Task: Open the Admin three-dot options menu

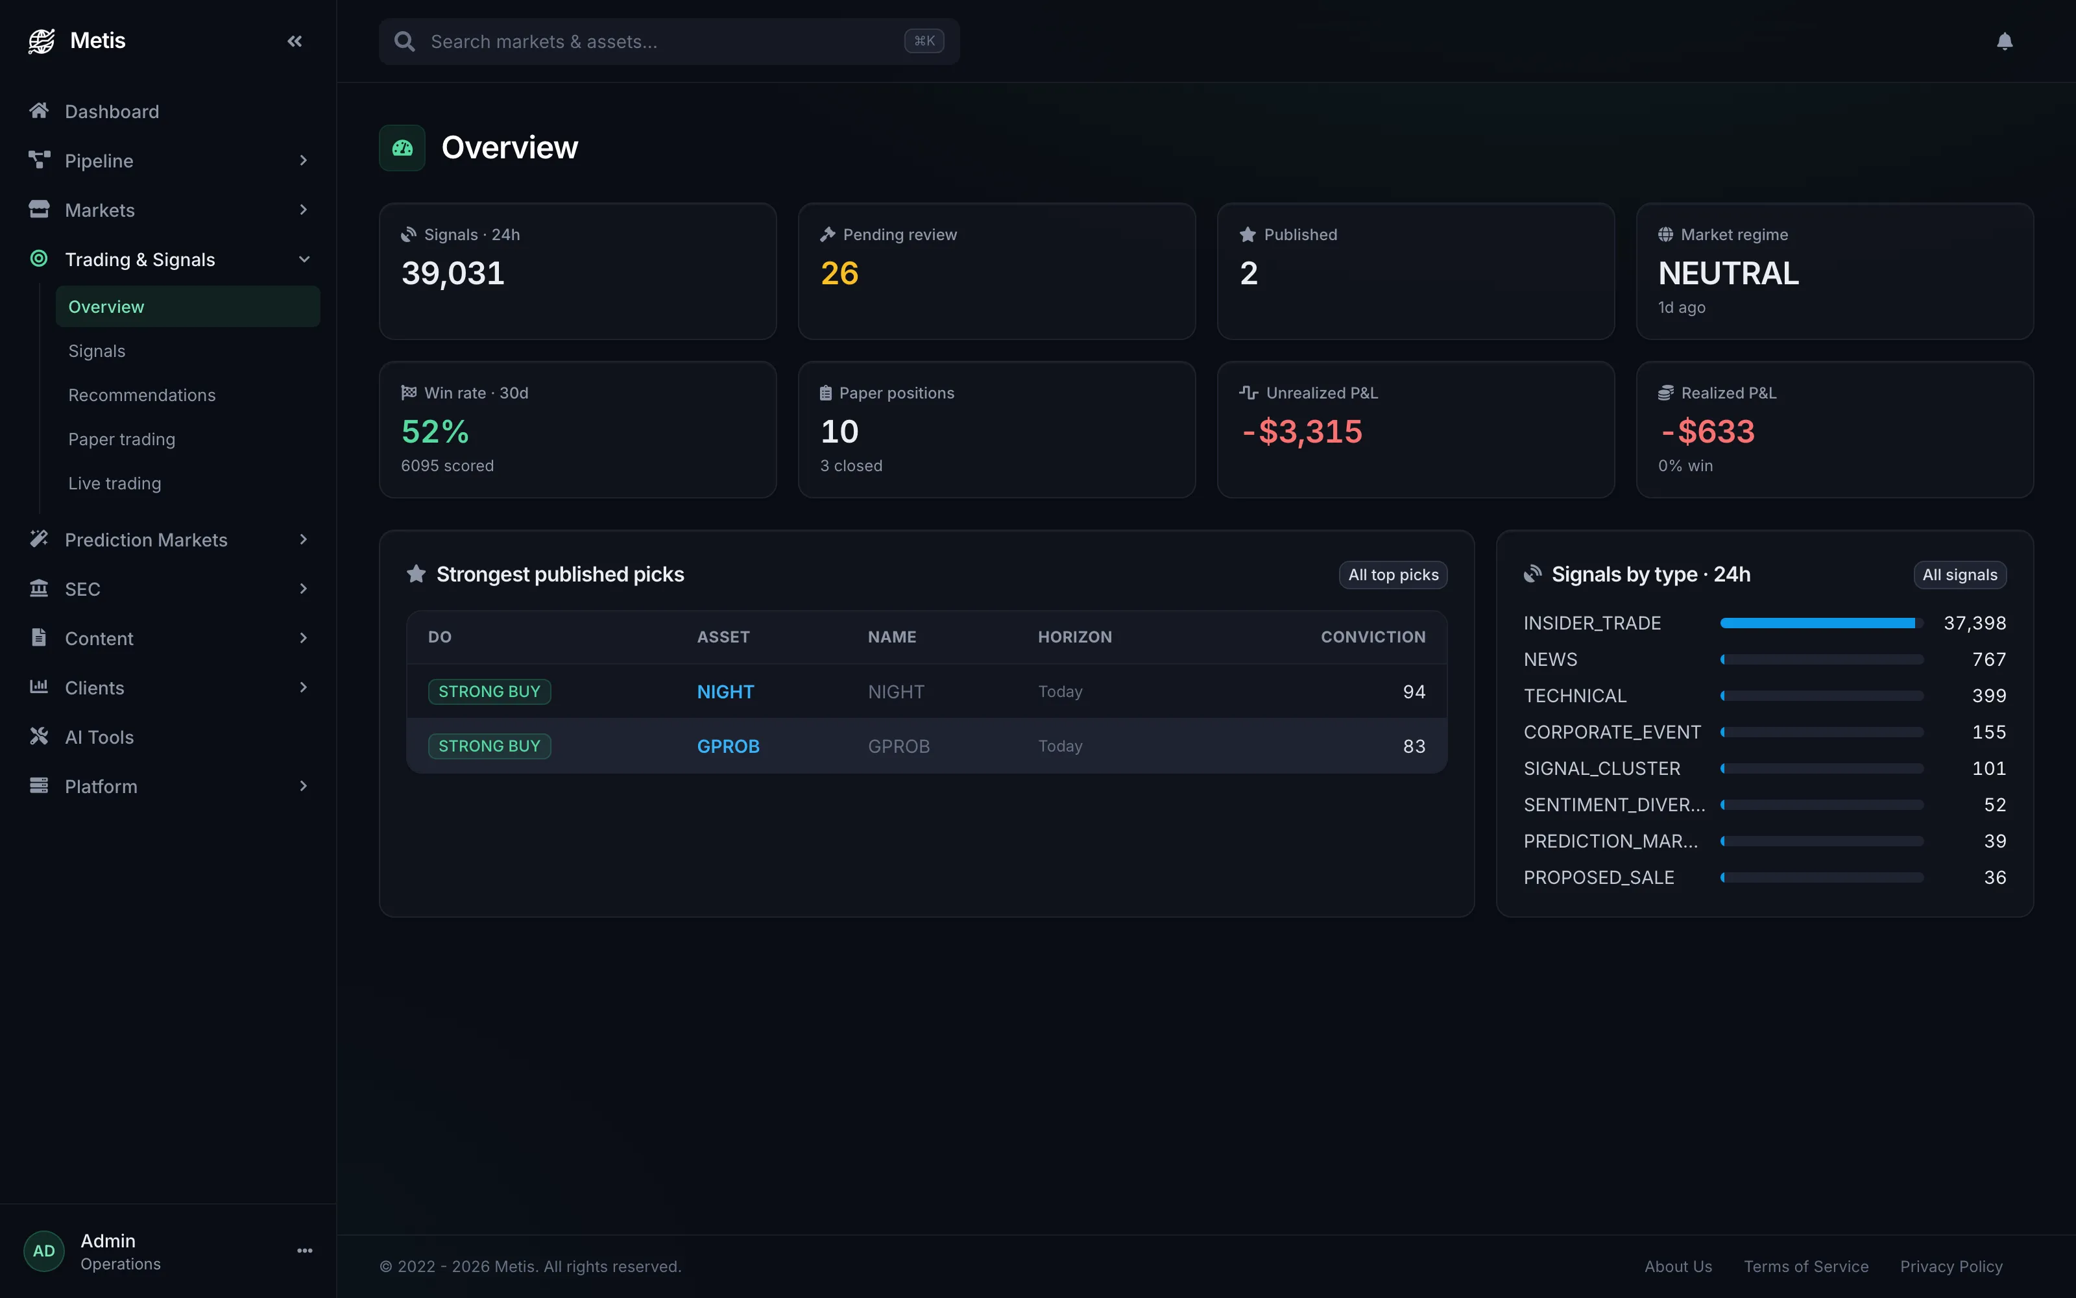Action: click(304, 1251)
